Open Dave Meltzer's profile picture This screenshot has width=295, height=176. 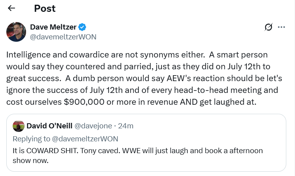click(16, 32)
